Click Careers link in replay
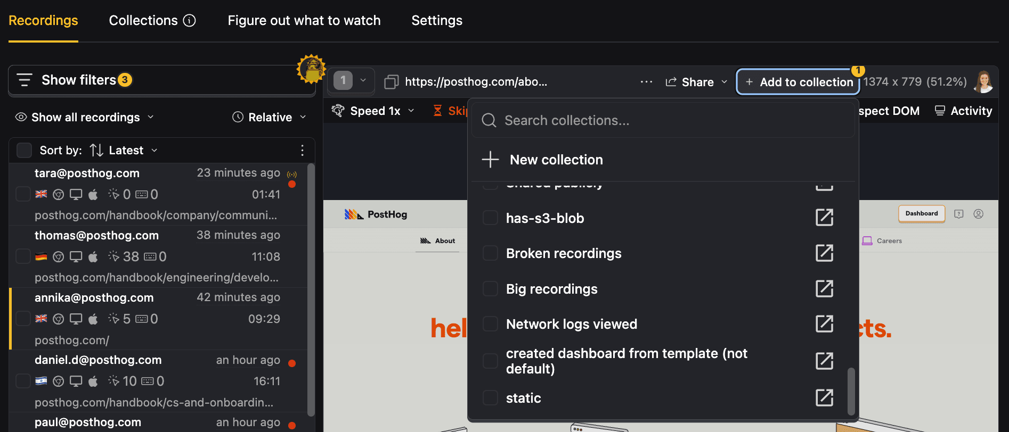This screenshot has height=432, width=1009. click(x=882, y=241)
